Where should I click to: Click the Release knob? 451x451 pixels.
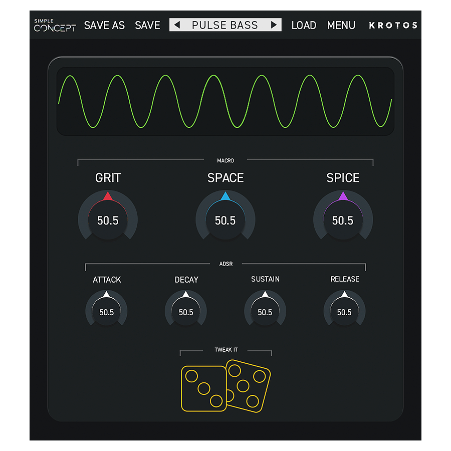click(344, 310)
